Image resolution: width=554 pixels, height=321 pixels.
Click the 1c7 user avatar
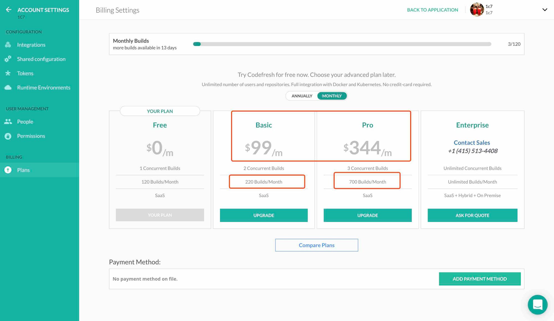(x=477, y=10)
